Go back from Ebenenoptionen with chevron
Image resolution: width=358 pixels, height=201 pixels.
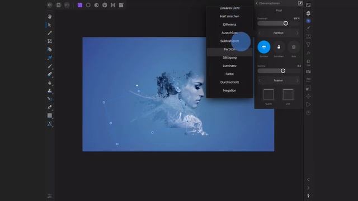257,3
